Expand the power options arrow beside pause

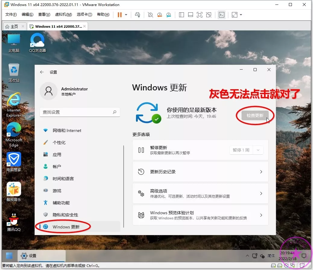126,15
